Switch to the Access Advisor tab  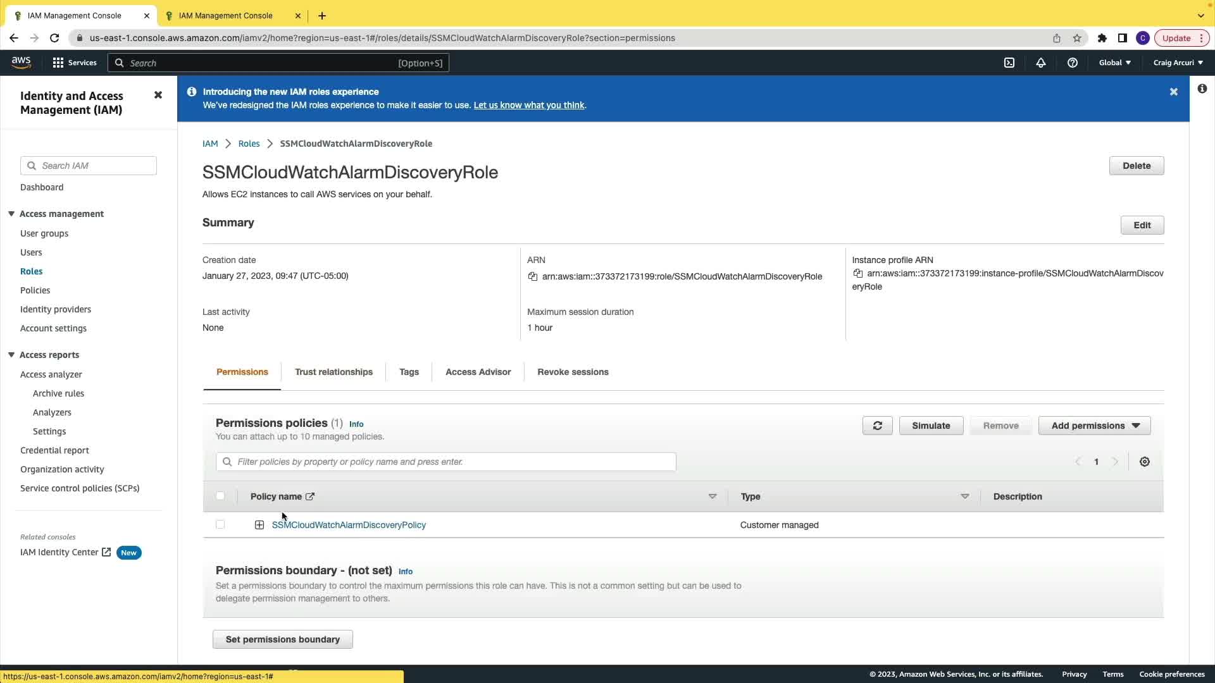(x=478, y=372)
